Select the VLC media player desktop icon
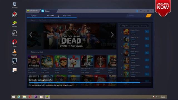This screenshot has height=100, width=178. 14,52
